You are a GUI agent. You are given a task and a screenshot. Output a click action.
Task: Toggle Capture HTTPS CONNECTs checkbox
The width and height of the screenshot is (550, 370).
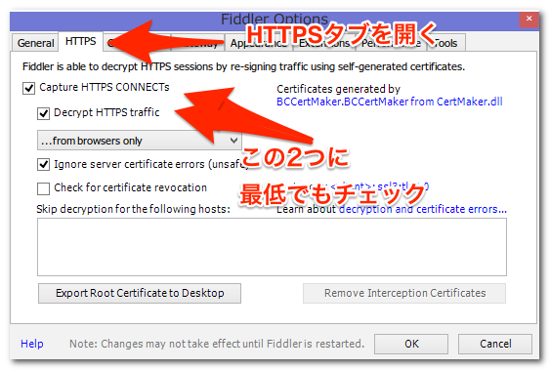coord(28,88)
